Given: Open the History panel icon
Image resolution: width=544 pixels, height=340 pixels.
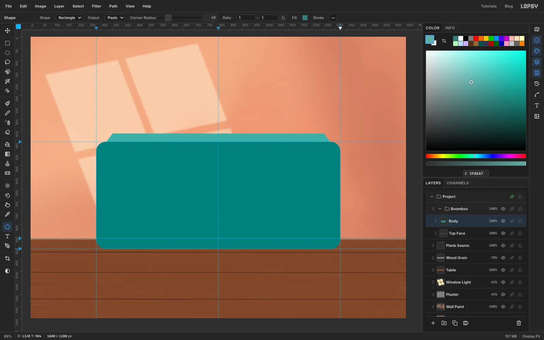Looking at the screenshot, I should click(x=537, y=84).
